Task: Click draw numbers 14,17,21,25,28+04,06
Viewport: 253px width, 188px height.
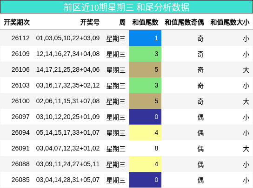Action: pos(68,70)
